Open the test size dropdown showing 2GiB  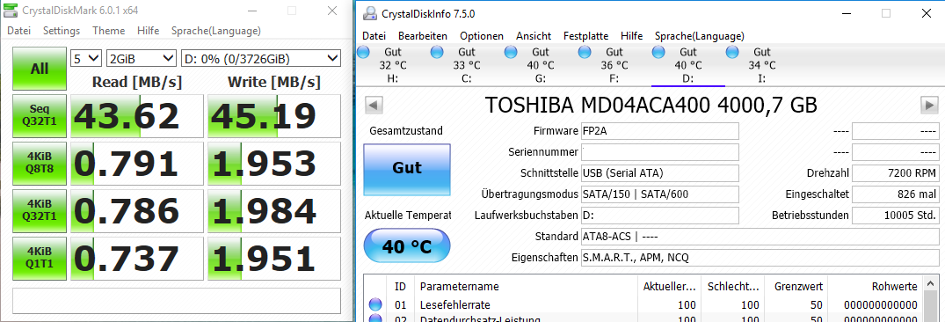[141, 58]
